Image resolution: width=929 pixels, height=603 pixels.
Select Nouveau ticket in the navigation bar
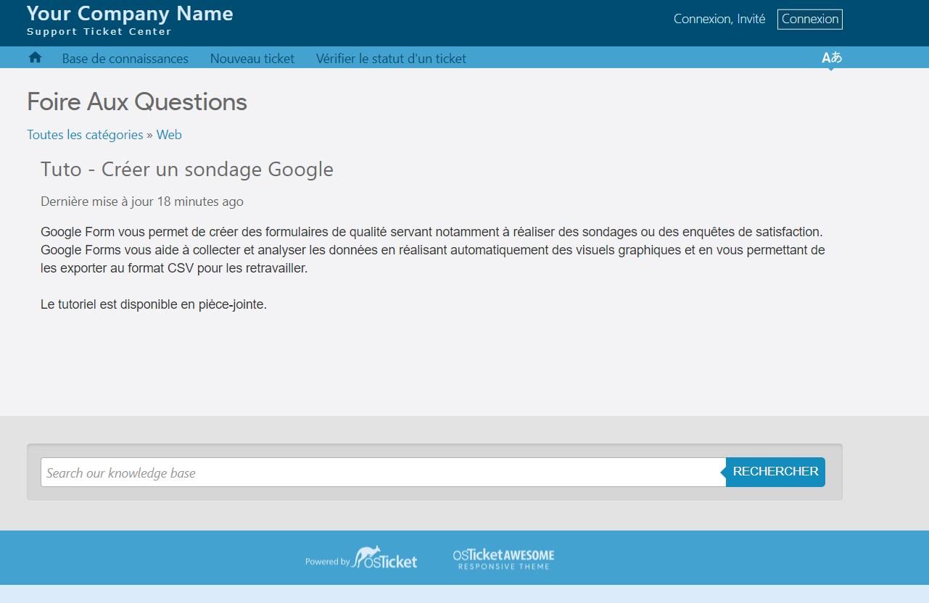[252, 59]
